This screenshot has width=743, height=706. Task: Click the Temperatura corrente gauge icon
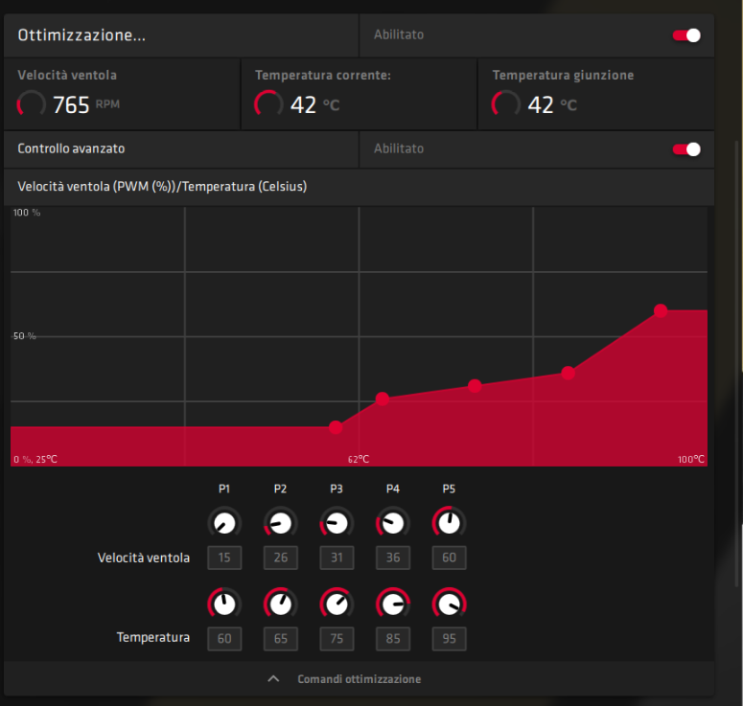[x=268, y=104]
